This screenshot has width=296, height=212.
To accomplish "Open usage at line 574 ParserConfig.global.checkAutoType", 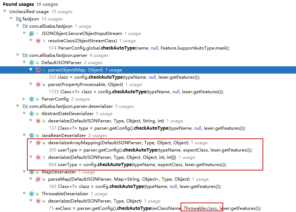I will (x=139, y=48).
